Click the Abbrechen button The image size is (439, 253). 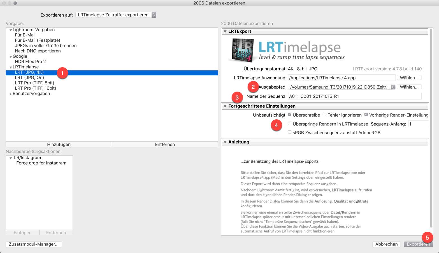click(x=386, y=244)
